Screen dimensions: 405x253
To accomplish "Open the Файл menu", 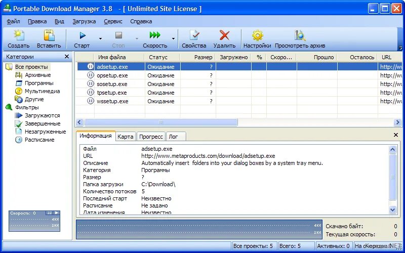I will (13, 21).
